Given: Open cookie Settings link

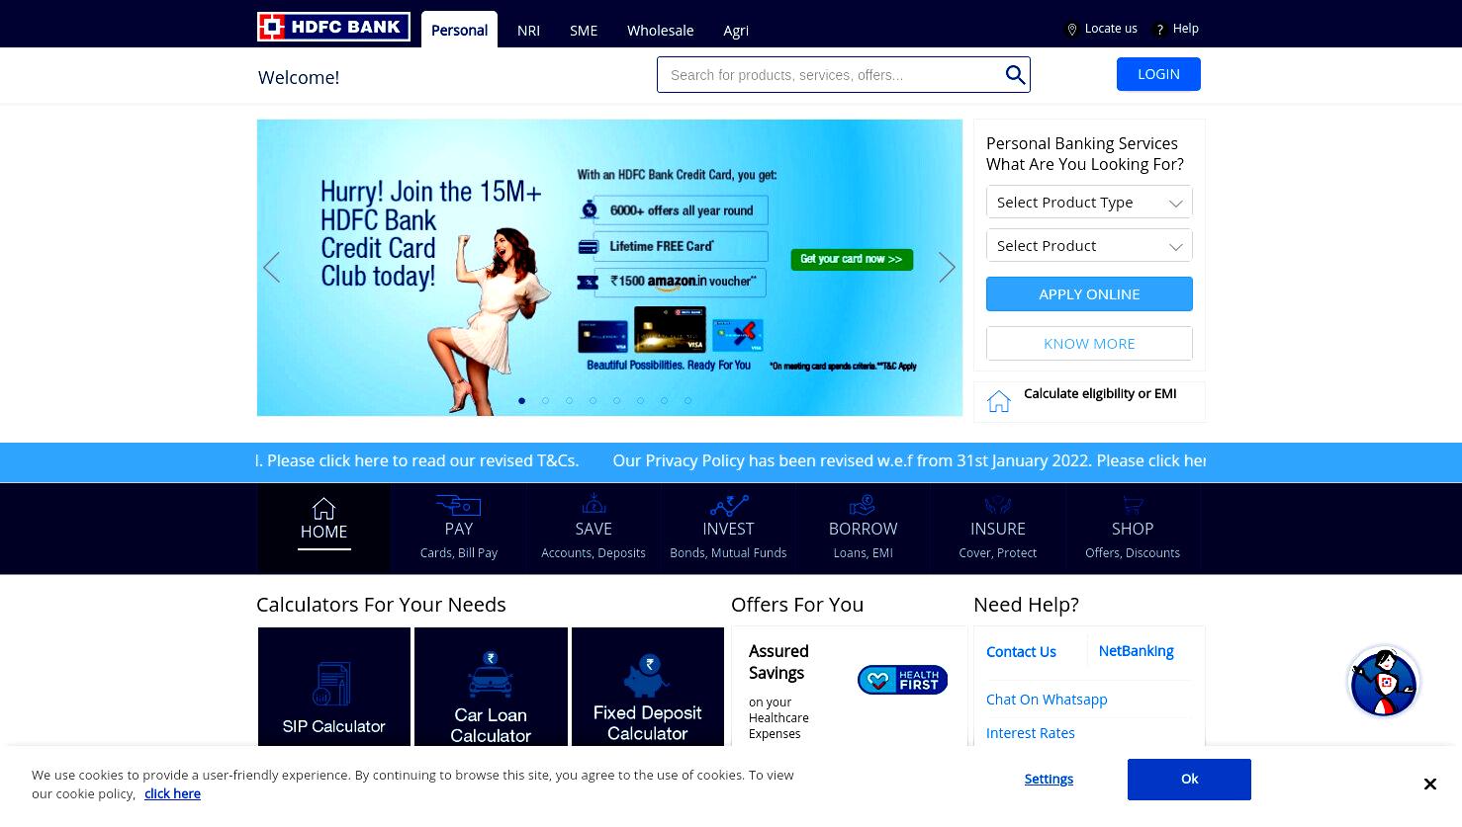Looking at the screenshot, I should 1049,780.
